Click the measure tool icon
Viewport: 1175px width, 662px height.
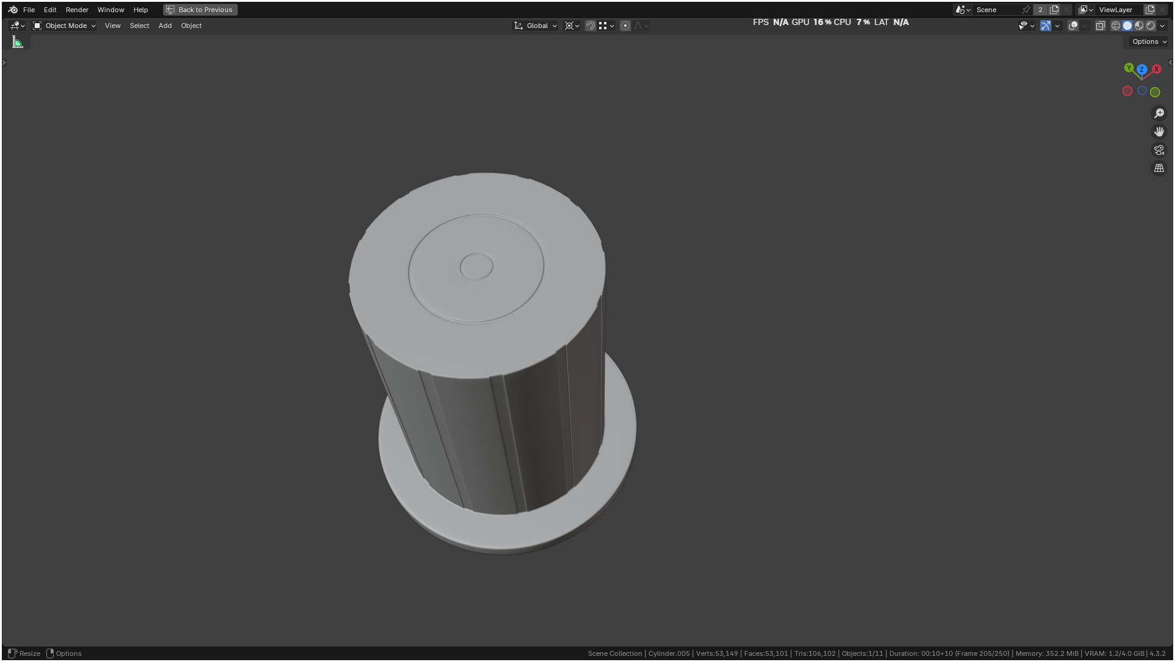point(18,42)
